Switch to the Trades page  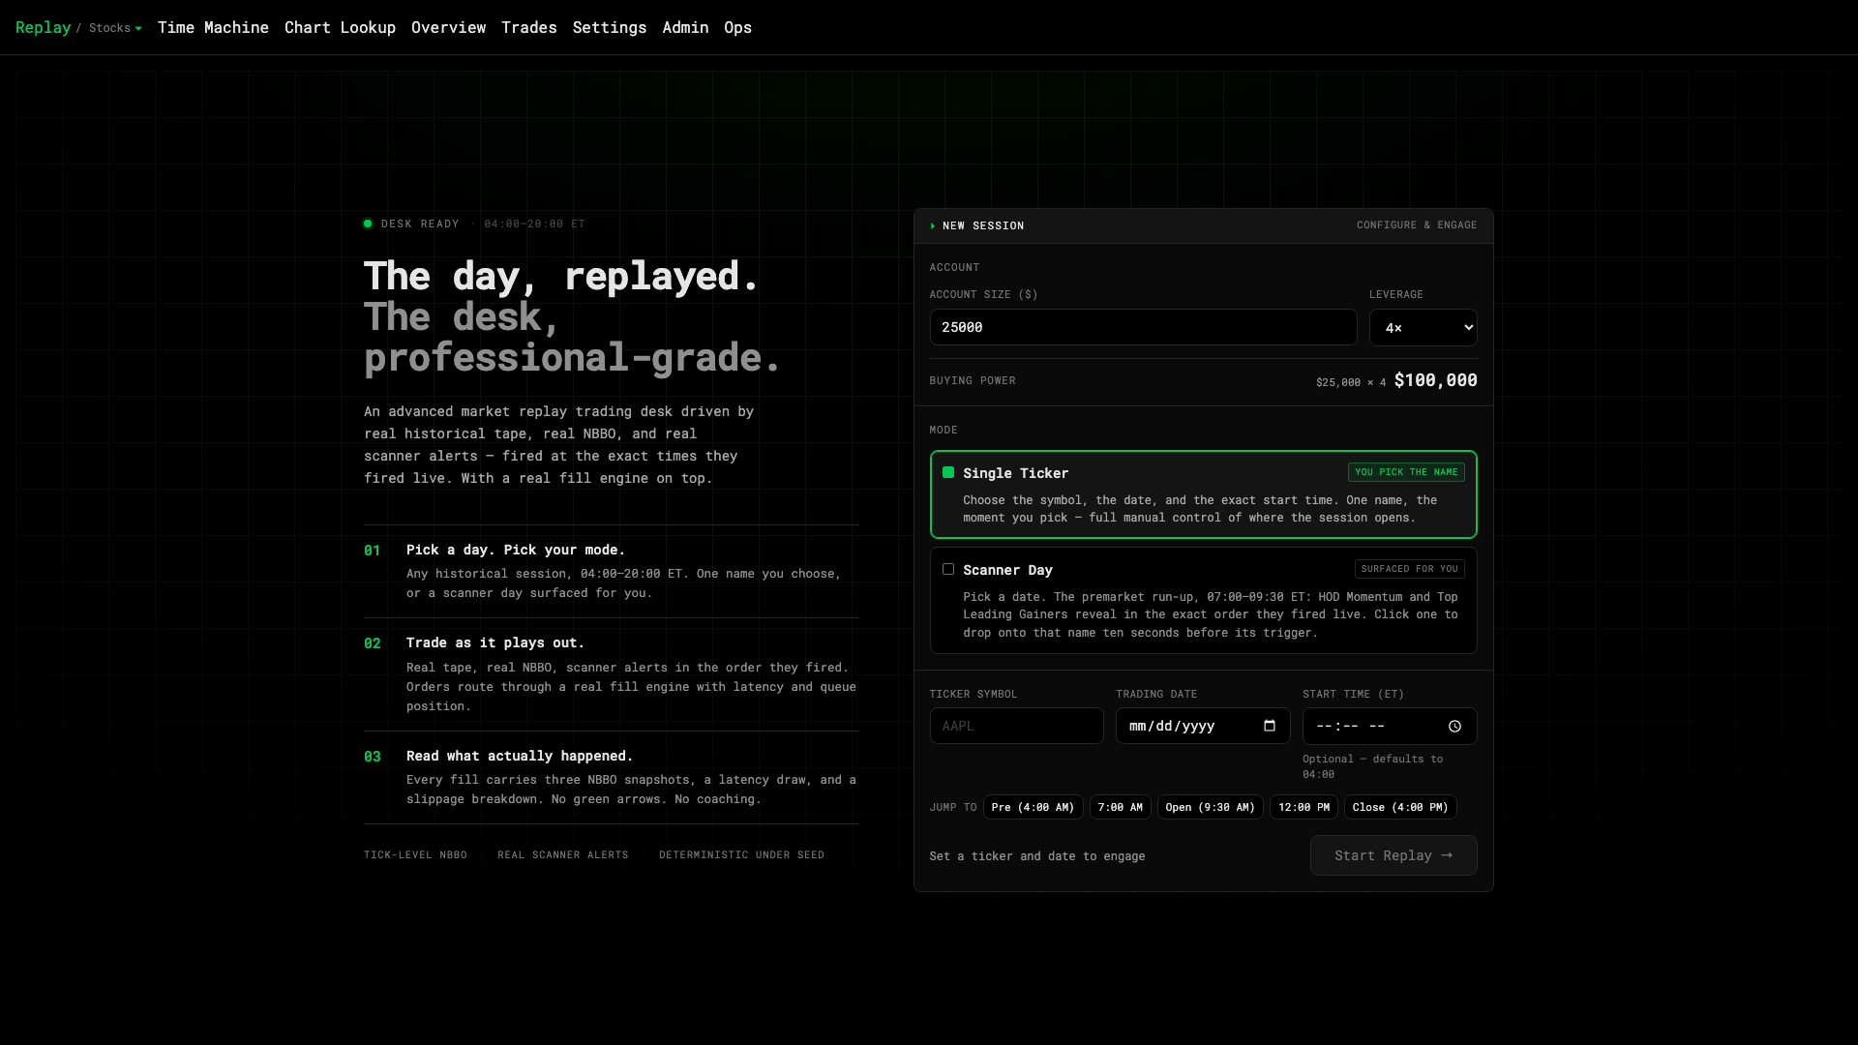(529, 27)
